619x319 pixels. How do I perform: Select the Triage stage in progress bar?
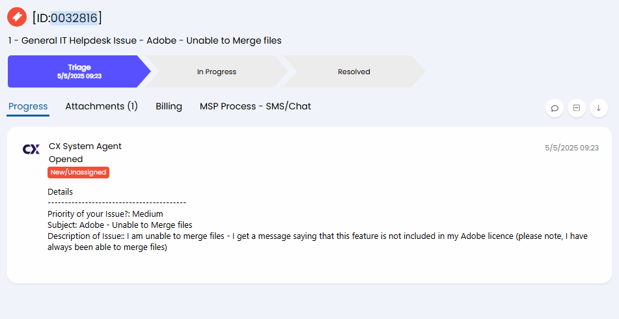(x=79, y=72)
